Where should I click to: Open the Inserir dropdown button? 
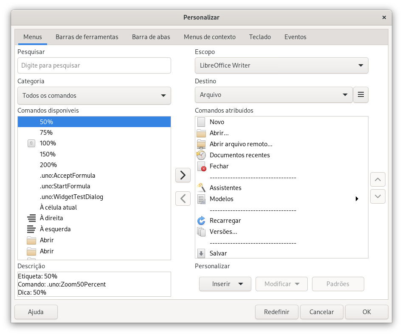225,284
